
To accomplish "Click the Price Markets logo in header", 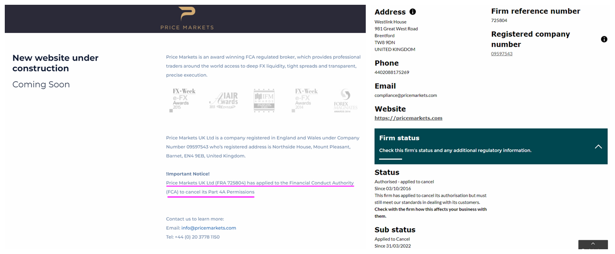I will pyautogui.click(x=187, y=18).
